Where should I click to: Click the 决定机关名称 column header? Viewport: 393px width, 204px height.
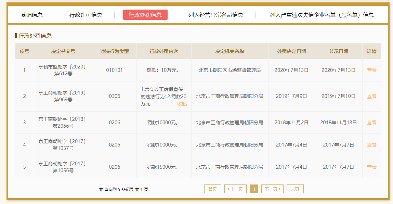(x=230, y=51)
